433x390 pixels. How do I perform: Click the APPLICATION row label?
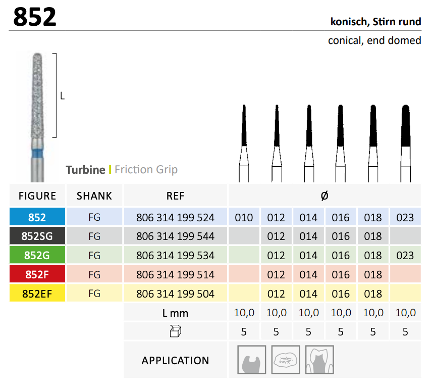[x=175, y=360]
